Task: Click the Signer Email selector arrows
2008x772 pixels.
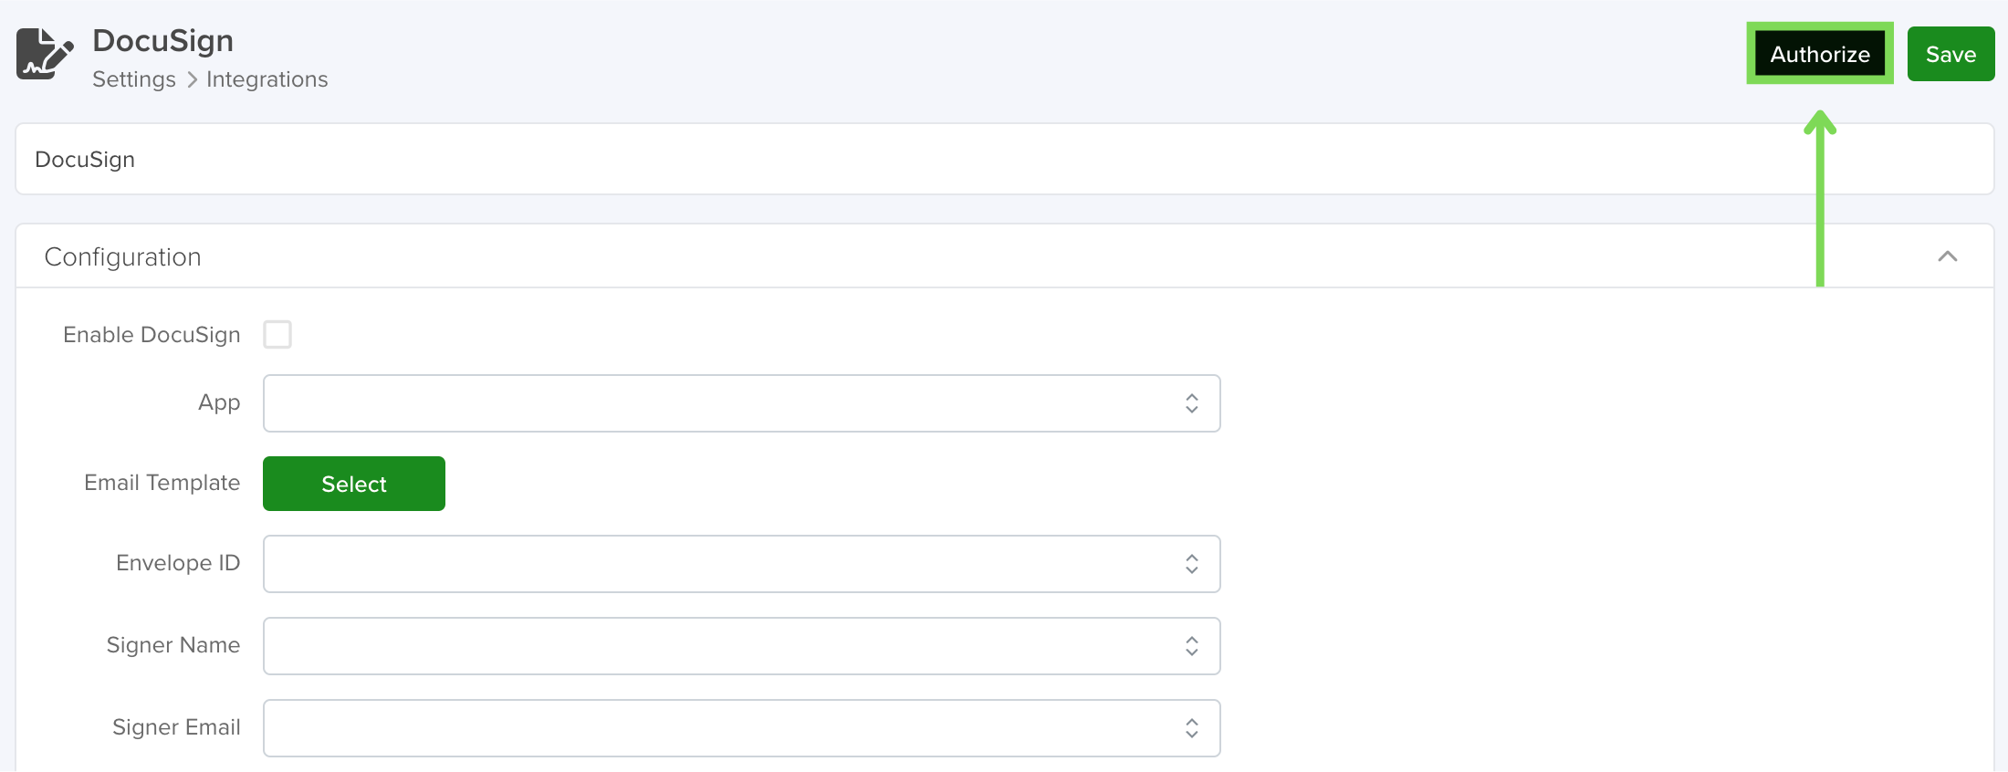Action: point(1191,728)
